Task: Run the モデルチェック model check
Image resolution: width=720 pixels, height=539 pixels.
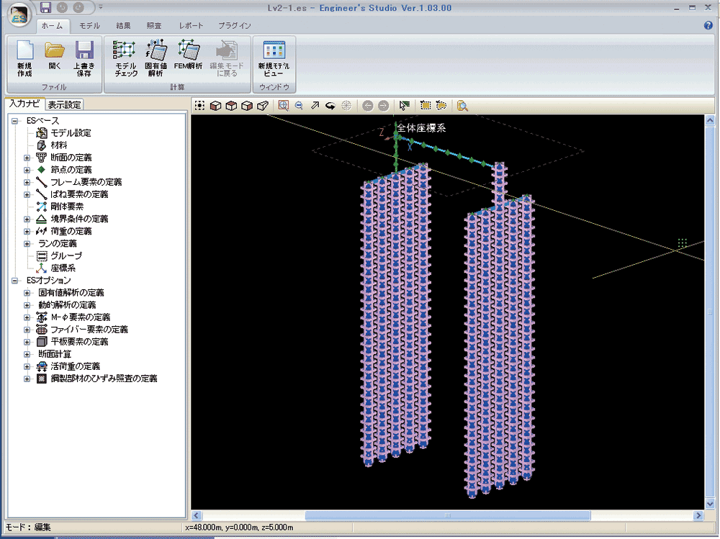Action: click(x=126, y=59)
